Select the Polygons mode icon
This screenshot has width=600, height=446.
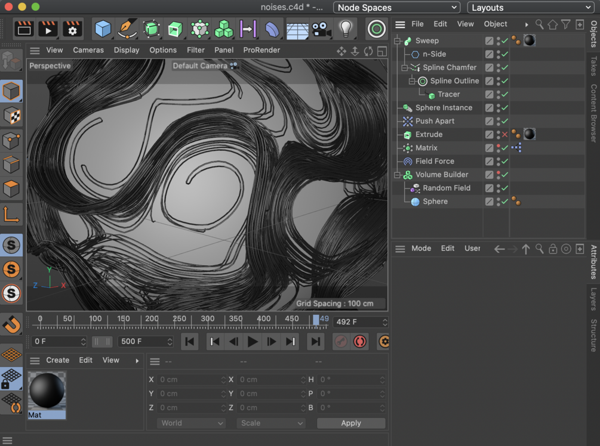(x=12, y=190)
